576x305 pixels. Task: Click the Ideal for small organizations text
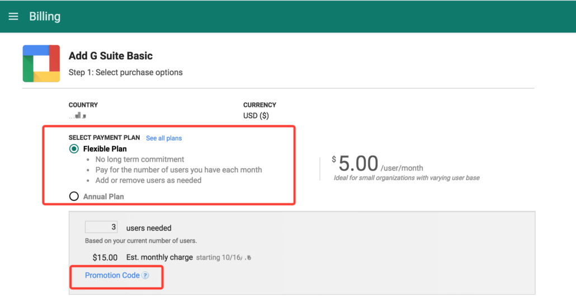coord(407,178)
